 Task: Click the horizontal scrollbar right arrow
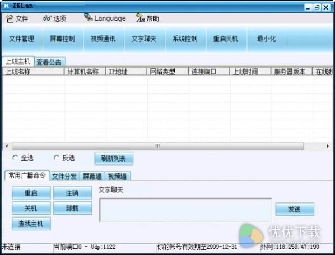[x=328, y=146]
